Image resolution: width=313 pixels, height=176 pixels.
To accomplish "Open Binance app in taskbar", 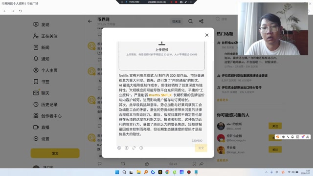I will pyautogui.click(x=160, y=172).
